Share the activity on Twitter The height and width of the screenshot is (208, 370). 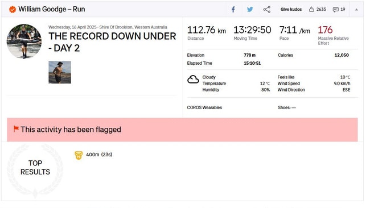pos(250,10)
